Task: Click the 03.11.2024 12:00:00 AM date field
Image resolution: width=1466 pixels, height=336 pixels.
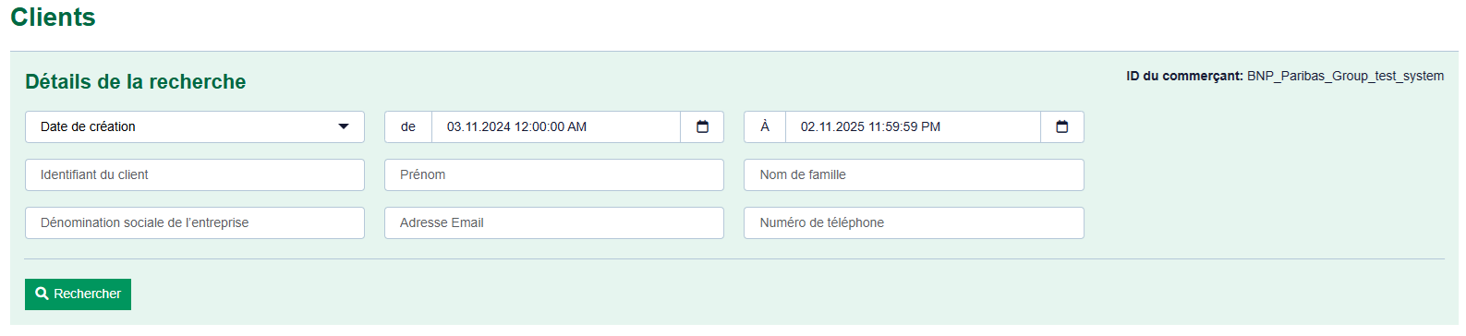Action: tap(555, 126)
